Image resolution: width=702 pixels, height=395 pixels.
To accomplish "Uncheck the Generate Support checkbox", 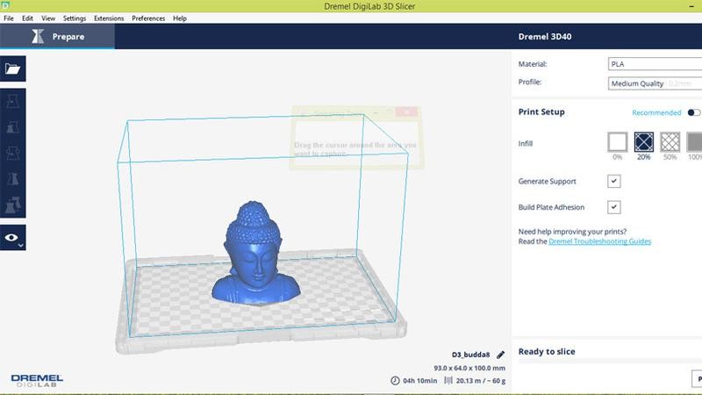I will pyautogui.click(x=614, y=181).
